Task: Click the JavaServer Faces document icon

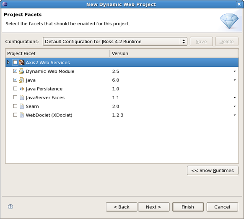Action: pos(22,98)
